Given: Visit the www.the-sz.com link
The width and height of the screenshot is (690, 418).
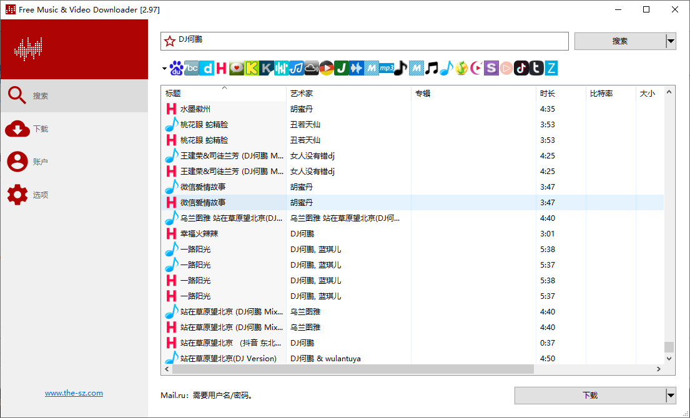Looking at the screenshot, I should [74, 393].
